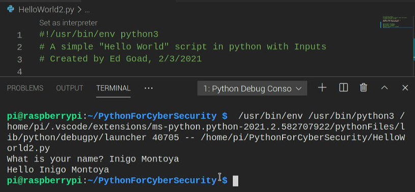Create a new terminal with plus icon
Screen dimensions: 415x192
[322, 88]
